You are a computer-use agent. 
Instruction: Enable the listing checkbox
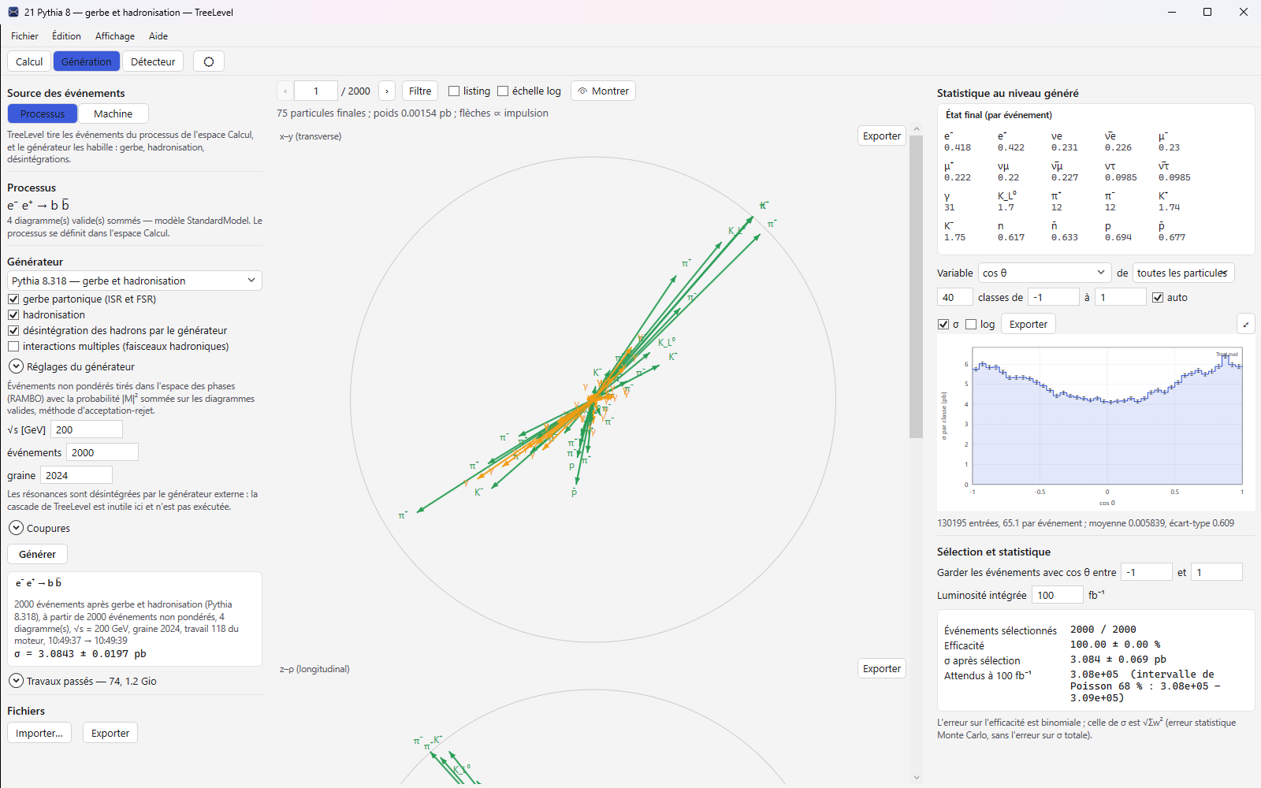454,91
